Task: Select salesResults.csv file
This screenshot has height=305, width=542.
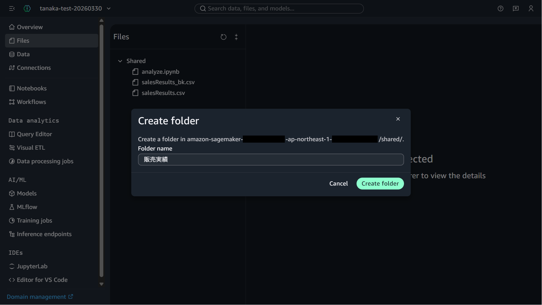Action: 163,93
